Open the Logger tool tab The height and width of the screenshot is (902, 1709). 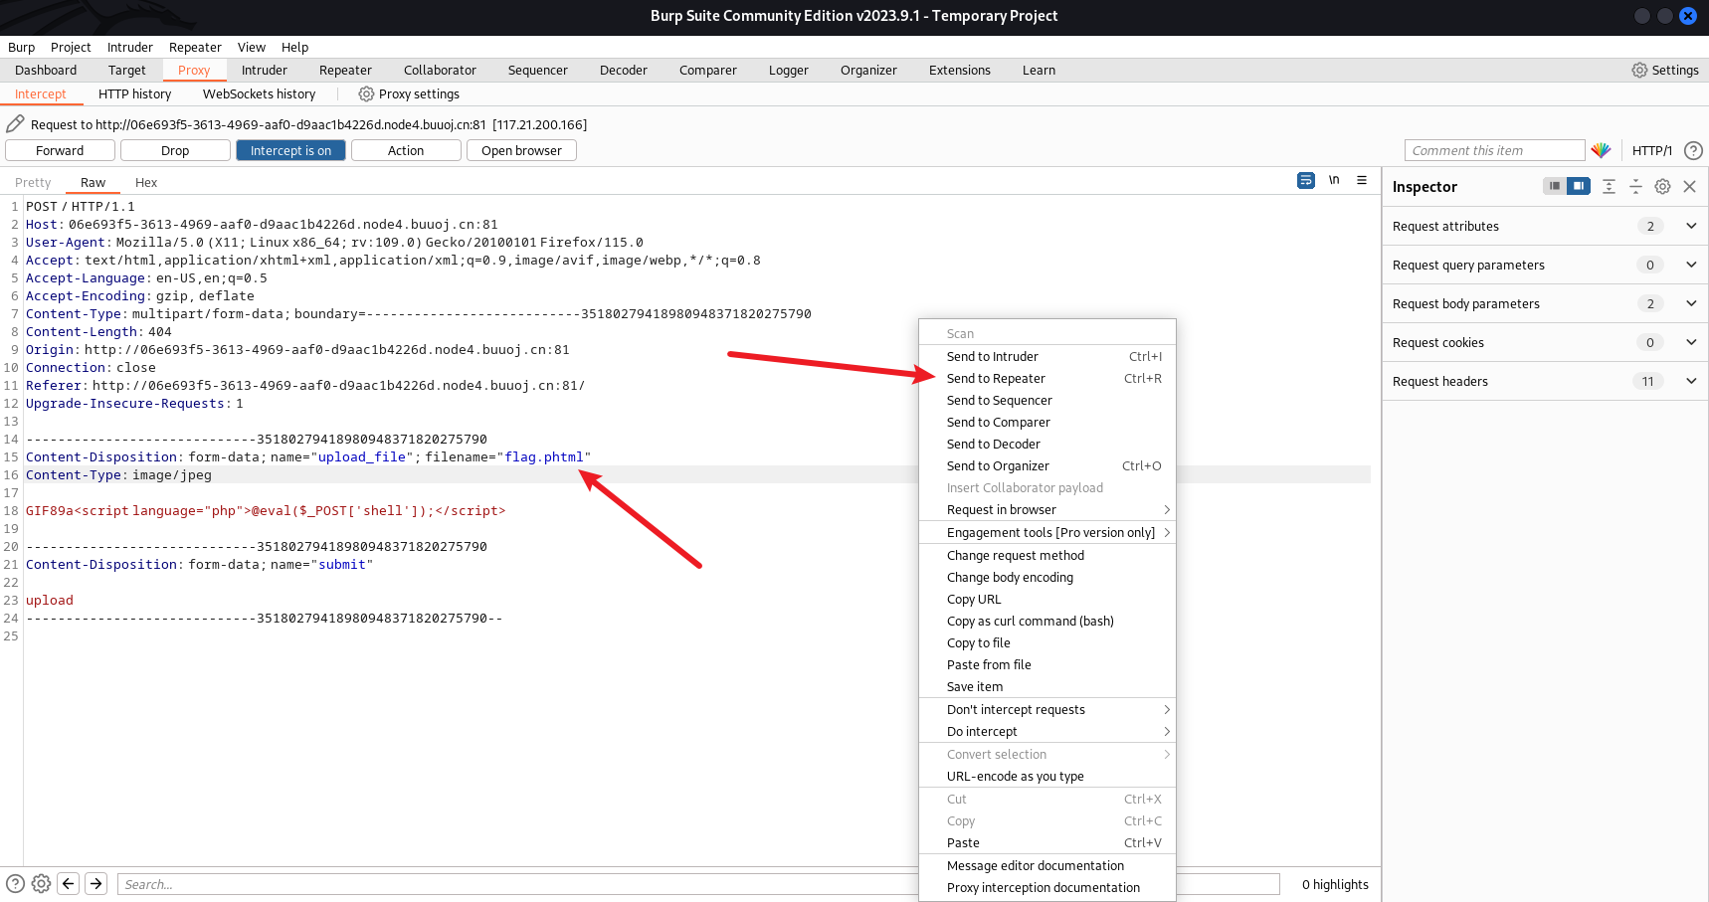coord(789,70)
